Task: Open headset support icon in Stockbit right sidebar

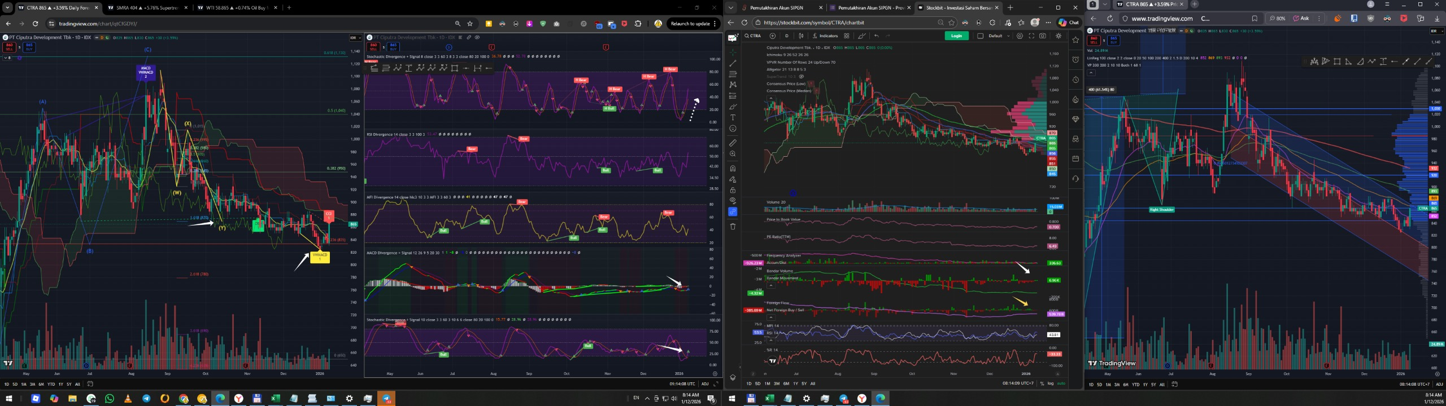Action: (x=1075, y=179)
